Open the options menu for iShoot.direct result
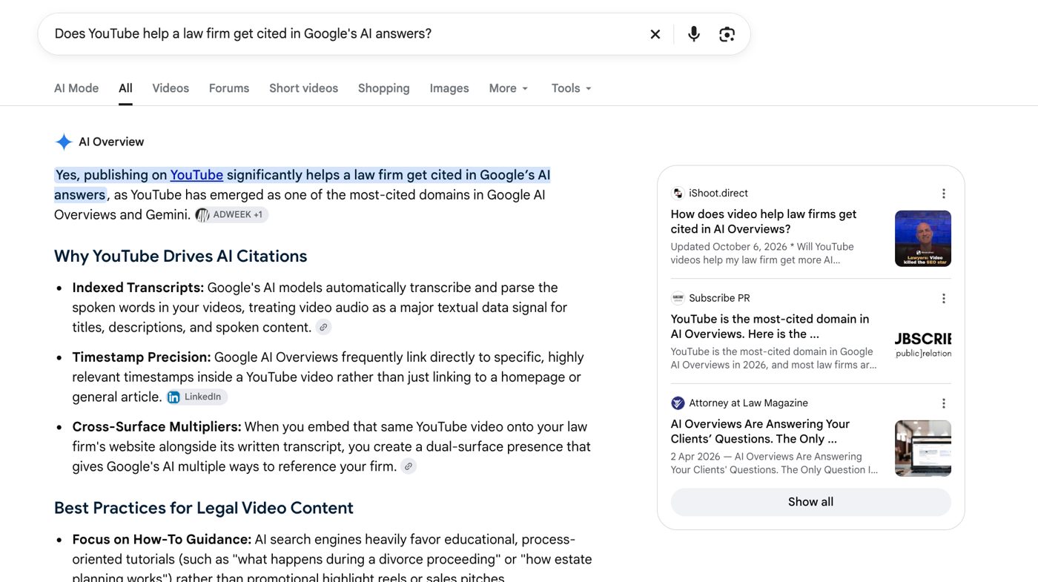 (944, 194)
